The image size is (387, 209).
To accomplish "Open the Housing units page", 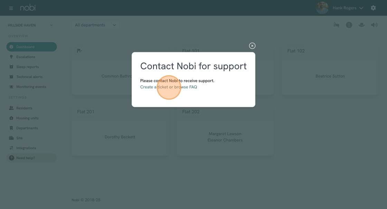I will tap(27, 118).
